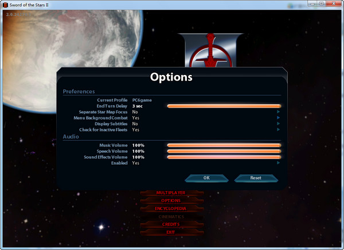The width and height of the screenshot is (344, 250).
Task: Minimize the Sword of the Stars II window
Action: [312, 4]
